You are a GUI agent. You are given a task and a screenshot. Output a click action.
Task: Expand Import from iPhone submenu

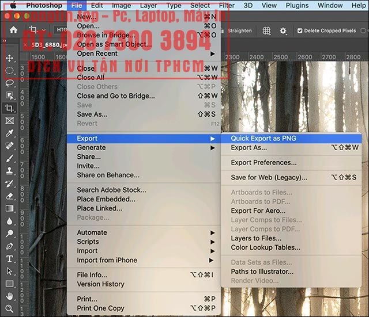(x=144, y=260)
